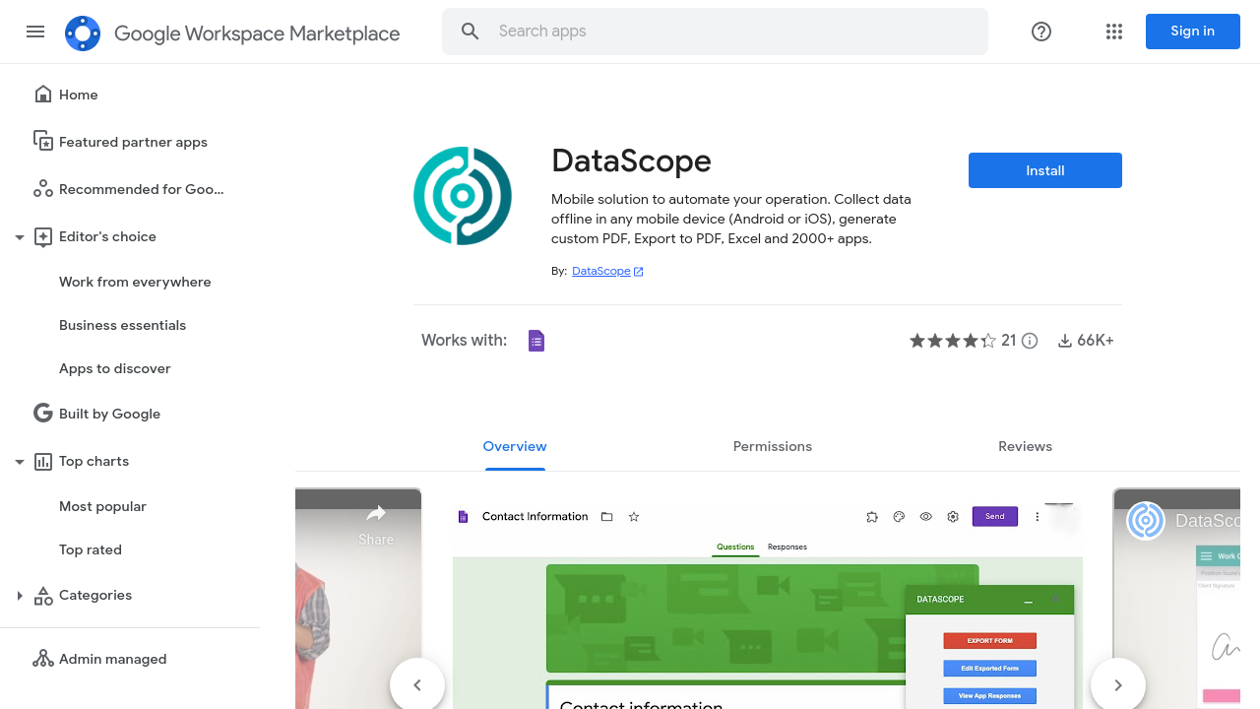Open the DataScope developer link

coord(601,271)
